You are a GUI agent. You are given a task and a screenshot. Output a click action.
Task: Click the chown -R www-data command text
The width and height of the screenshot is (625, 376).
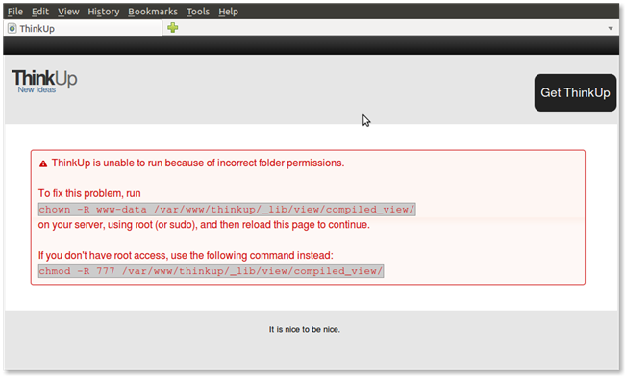click(227, 210)
